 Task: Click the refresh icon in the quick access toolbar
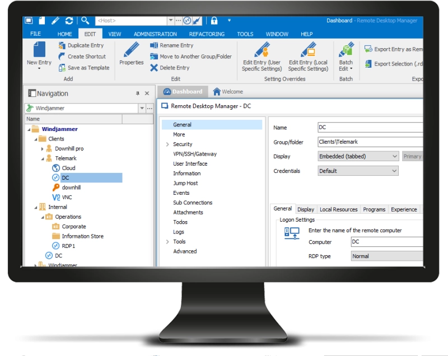coord(69,21)
